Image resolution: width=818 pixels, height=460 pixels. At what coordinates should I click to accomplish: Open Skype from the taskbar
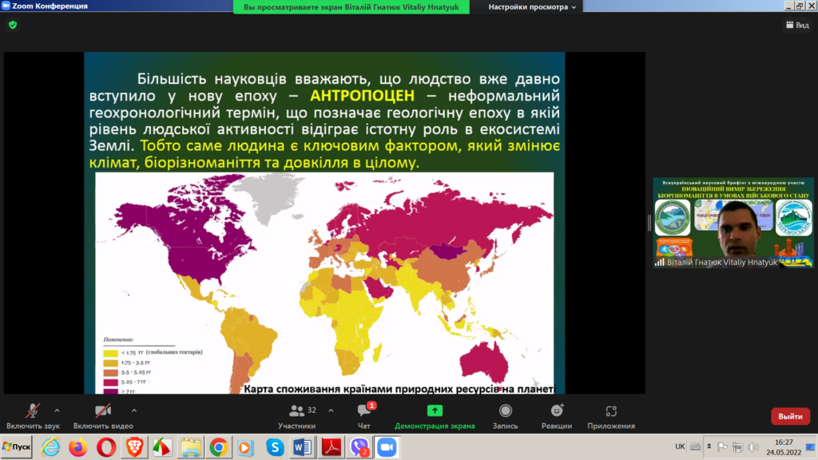pyautogui.click(x=276, y=447)
